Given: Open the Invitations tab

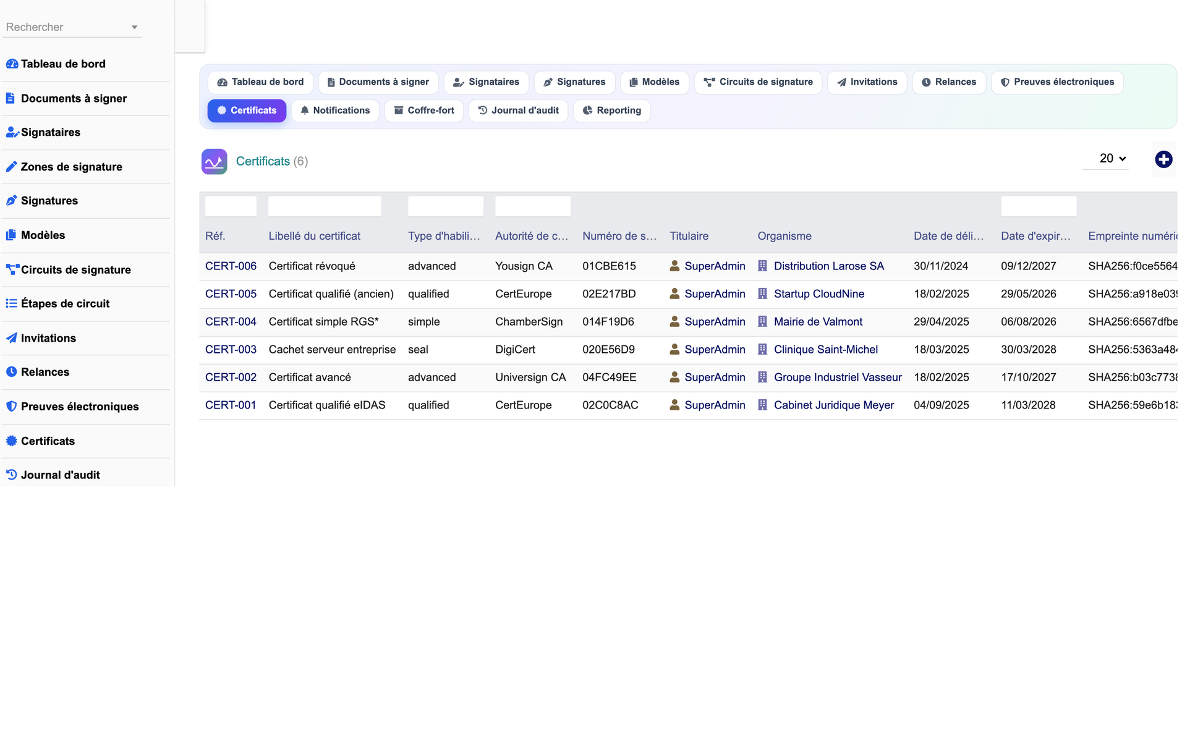Looking at the screenshot, I should (867, 82).
